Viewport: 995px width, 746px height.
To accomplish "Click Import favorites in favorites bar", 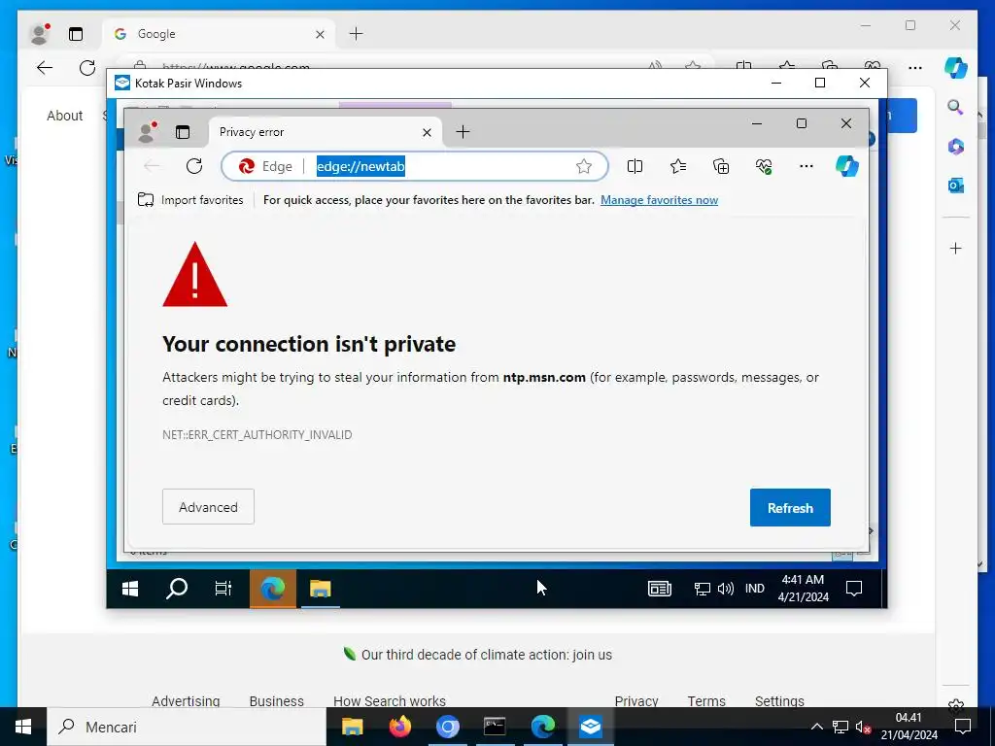I will (x=190, y=200).
